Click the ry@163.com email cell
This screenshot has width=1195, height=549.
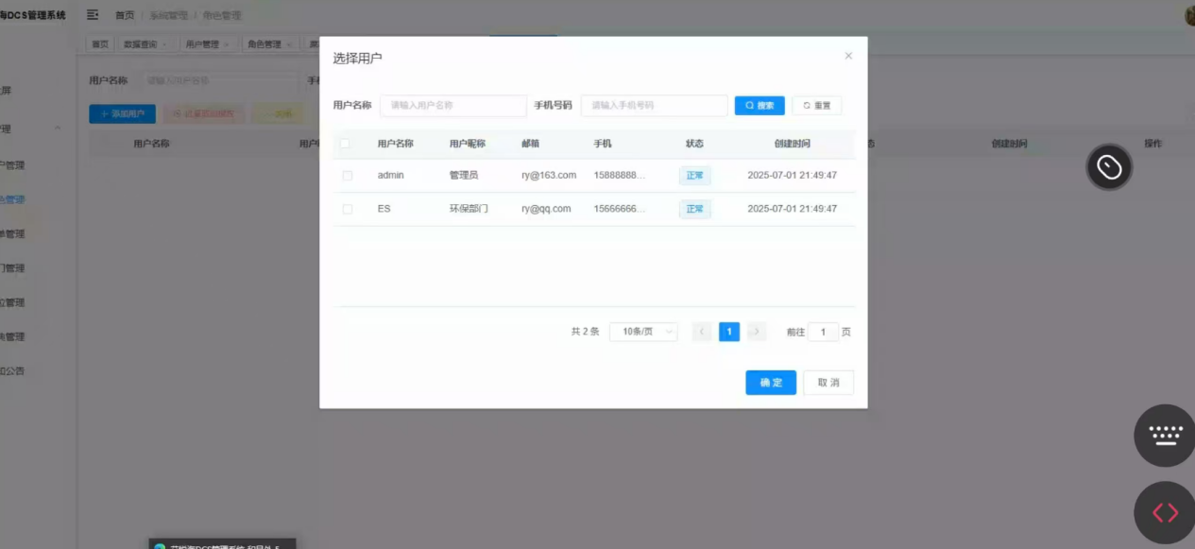point(549,176)
